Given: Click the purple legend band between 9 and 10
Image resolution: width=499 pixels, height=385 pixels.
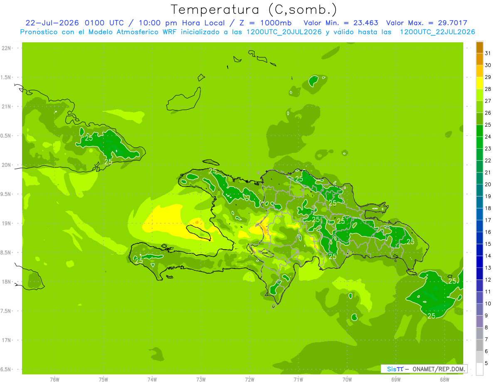Looking at the screenshot, I should click(479, 309).
